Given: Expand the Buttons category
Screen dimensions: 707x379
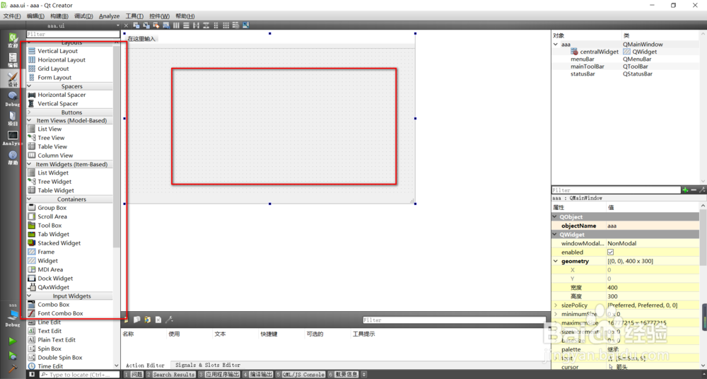Looking at the screenshot, I should [x=29, y=112].
